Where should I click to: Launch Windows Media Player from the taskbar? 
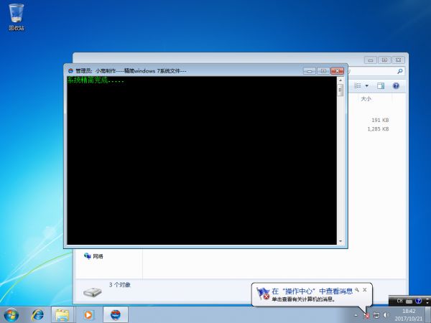[88, 315]
